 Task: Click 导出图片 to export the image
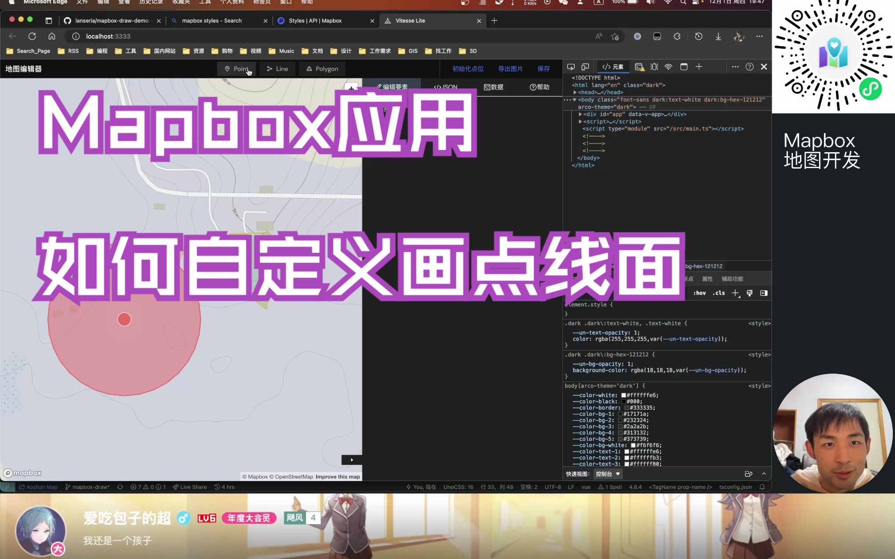[510, 69]
